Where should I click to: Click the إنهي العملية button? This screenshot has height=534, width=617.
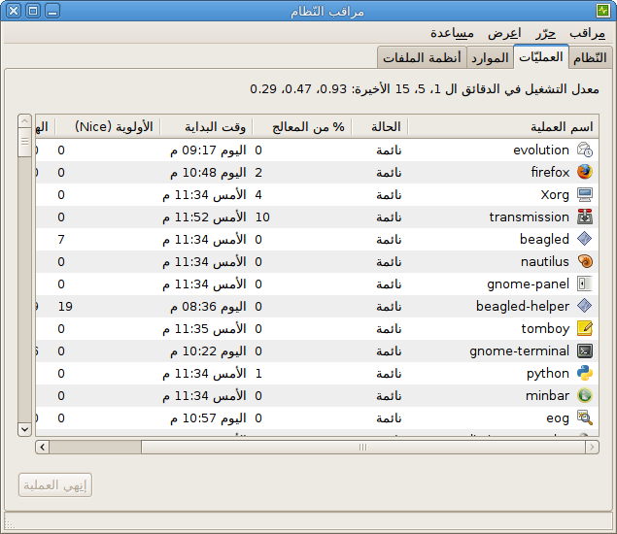[55, 485]
